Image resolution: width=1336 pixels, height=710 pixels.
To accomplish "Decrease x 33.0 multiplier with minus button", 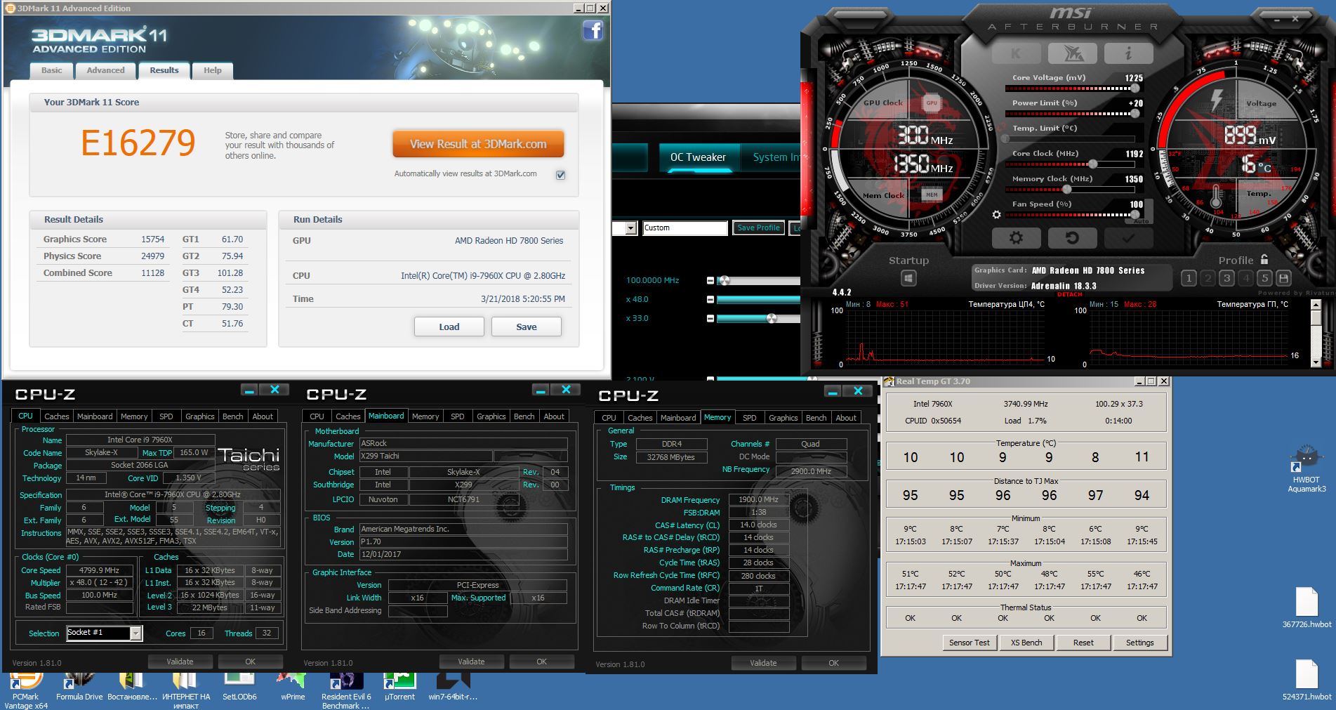I will [710, 318].
